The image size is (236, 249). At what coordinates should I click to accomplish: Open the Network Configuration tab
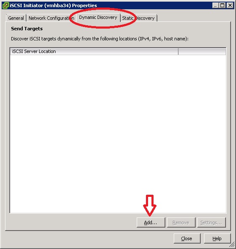click(51, 18)
